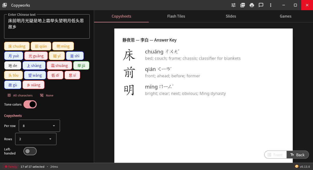Viewport: 313px width, 170px height.
Task: Open the Per row dropdown arrow
Action: tap(54, 125)
